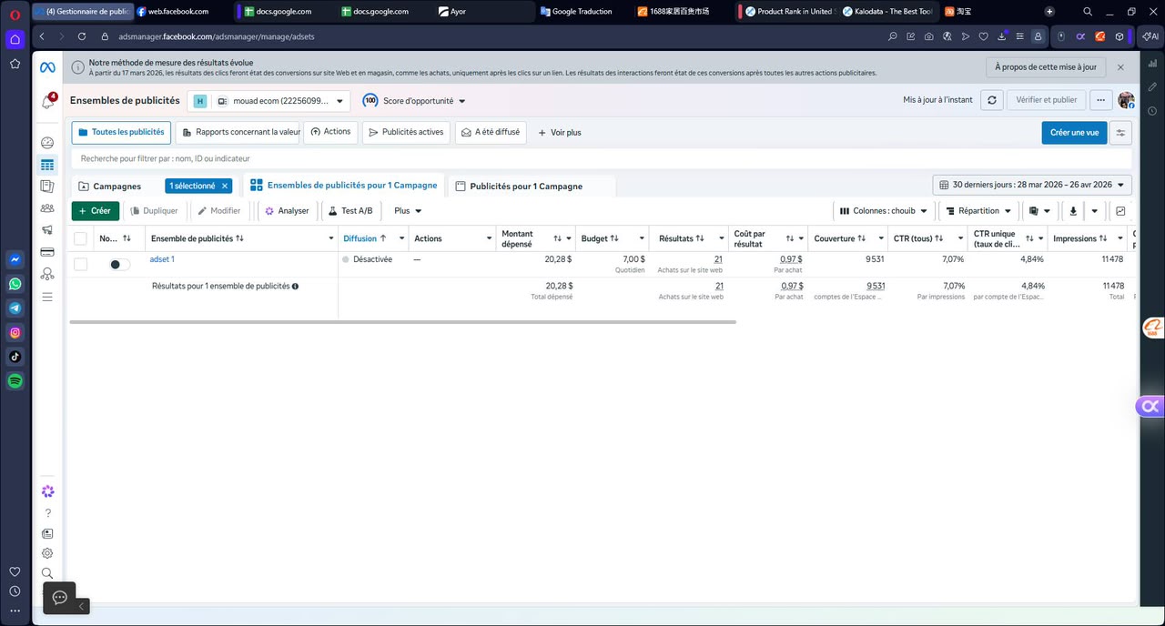Screen dimensions: 1165x626
Task: Select Rapports concernant la valeur view
Action: [x=238, y=133]
